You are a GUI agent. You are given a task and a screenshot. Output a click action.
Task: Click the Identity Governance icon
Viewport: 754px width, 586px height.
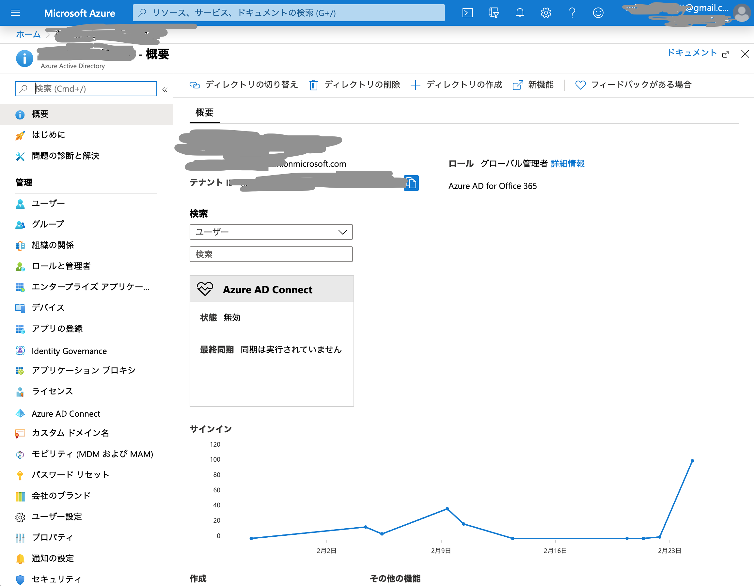click(x=20, y=351)
